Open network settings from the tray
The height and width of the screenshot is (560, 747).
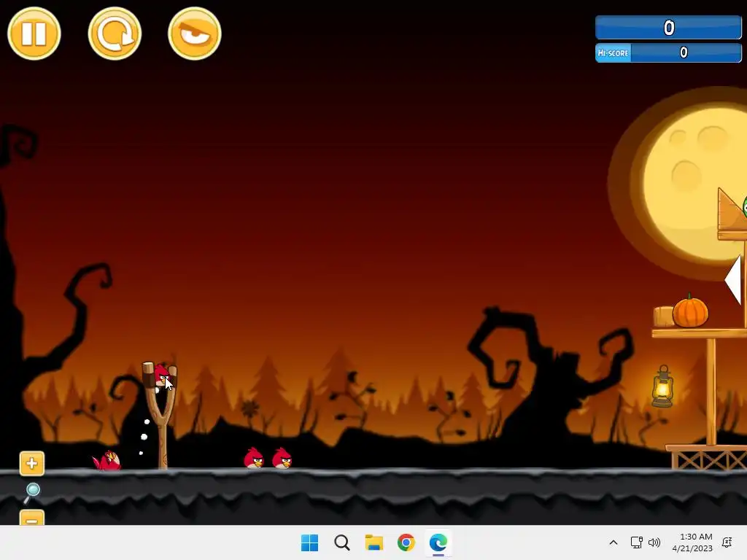(x=636, y=542)
